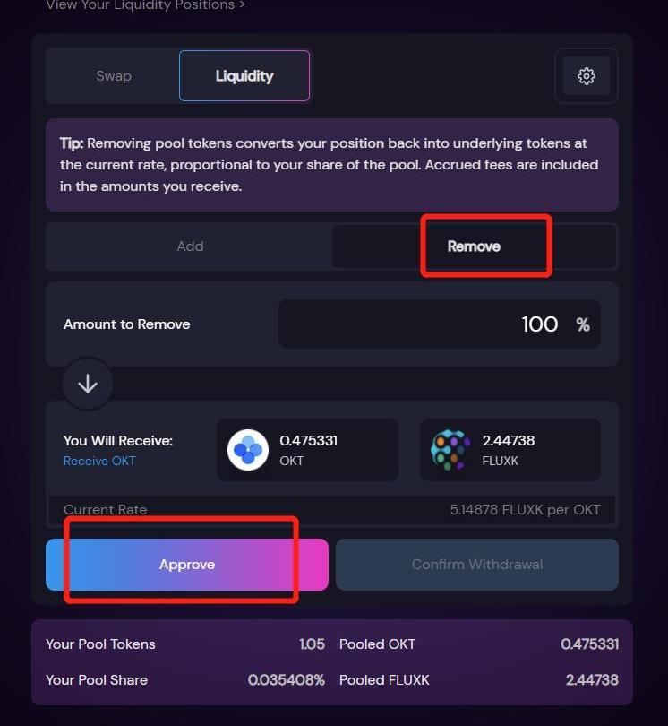Focus the Amount to Remove input field
Image resolution: width=668 pixels, height=726 pixels.
pyautogui.click(x=439, y=324)
